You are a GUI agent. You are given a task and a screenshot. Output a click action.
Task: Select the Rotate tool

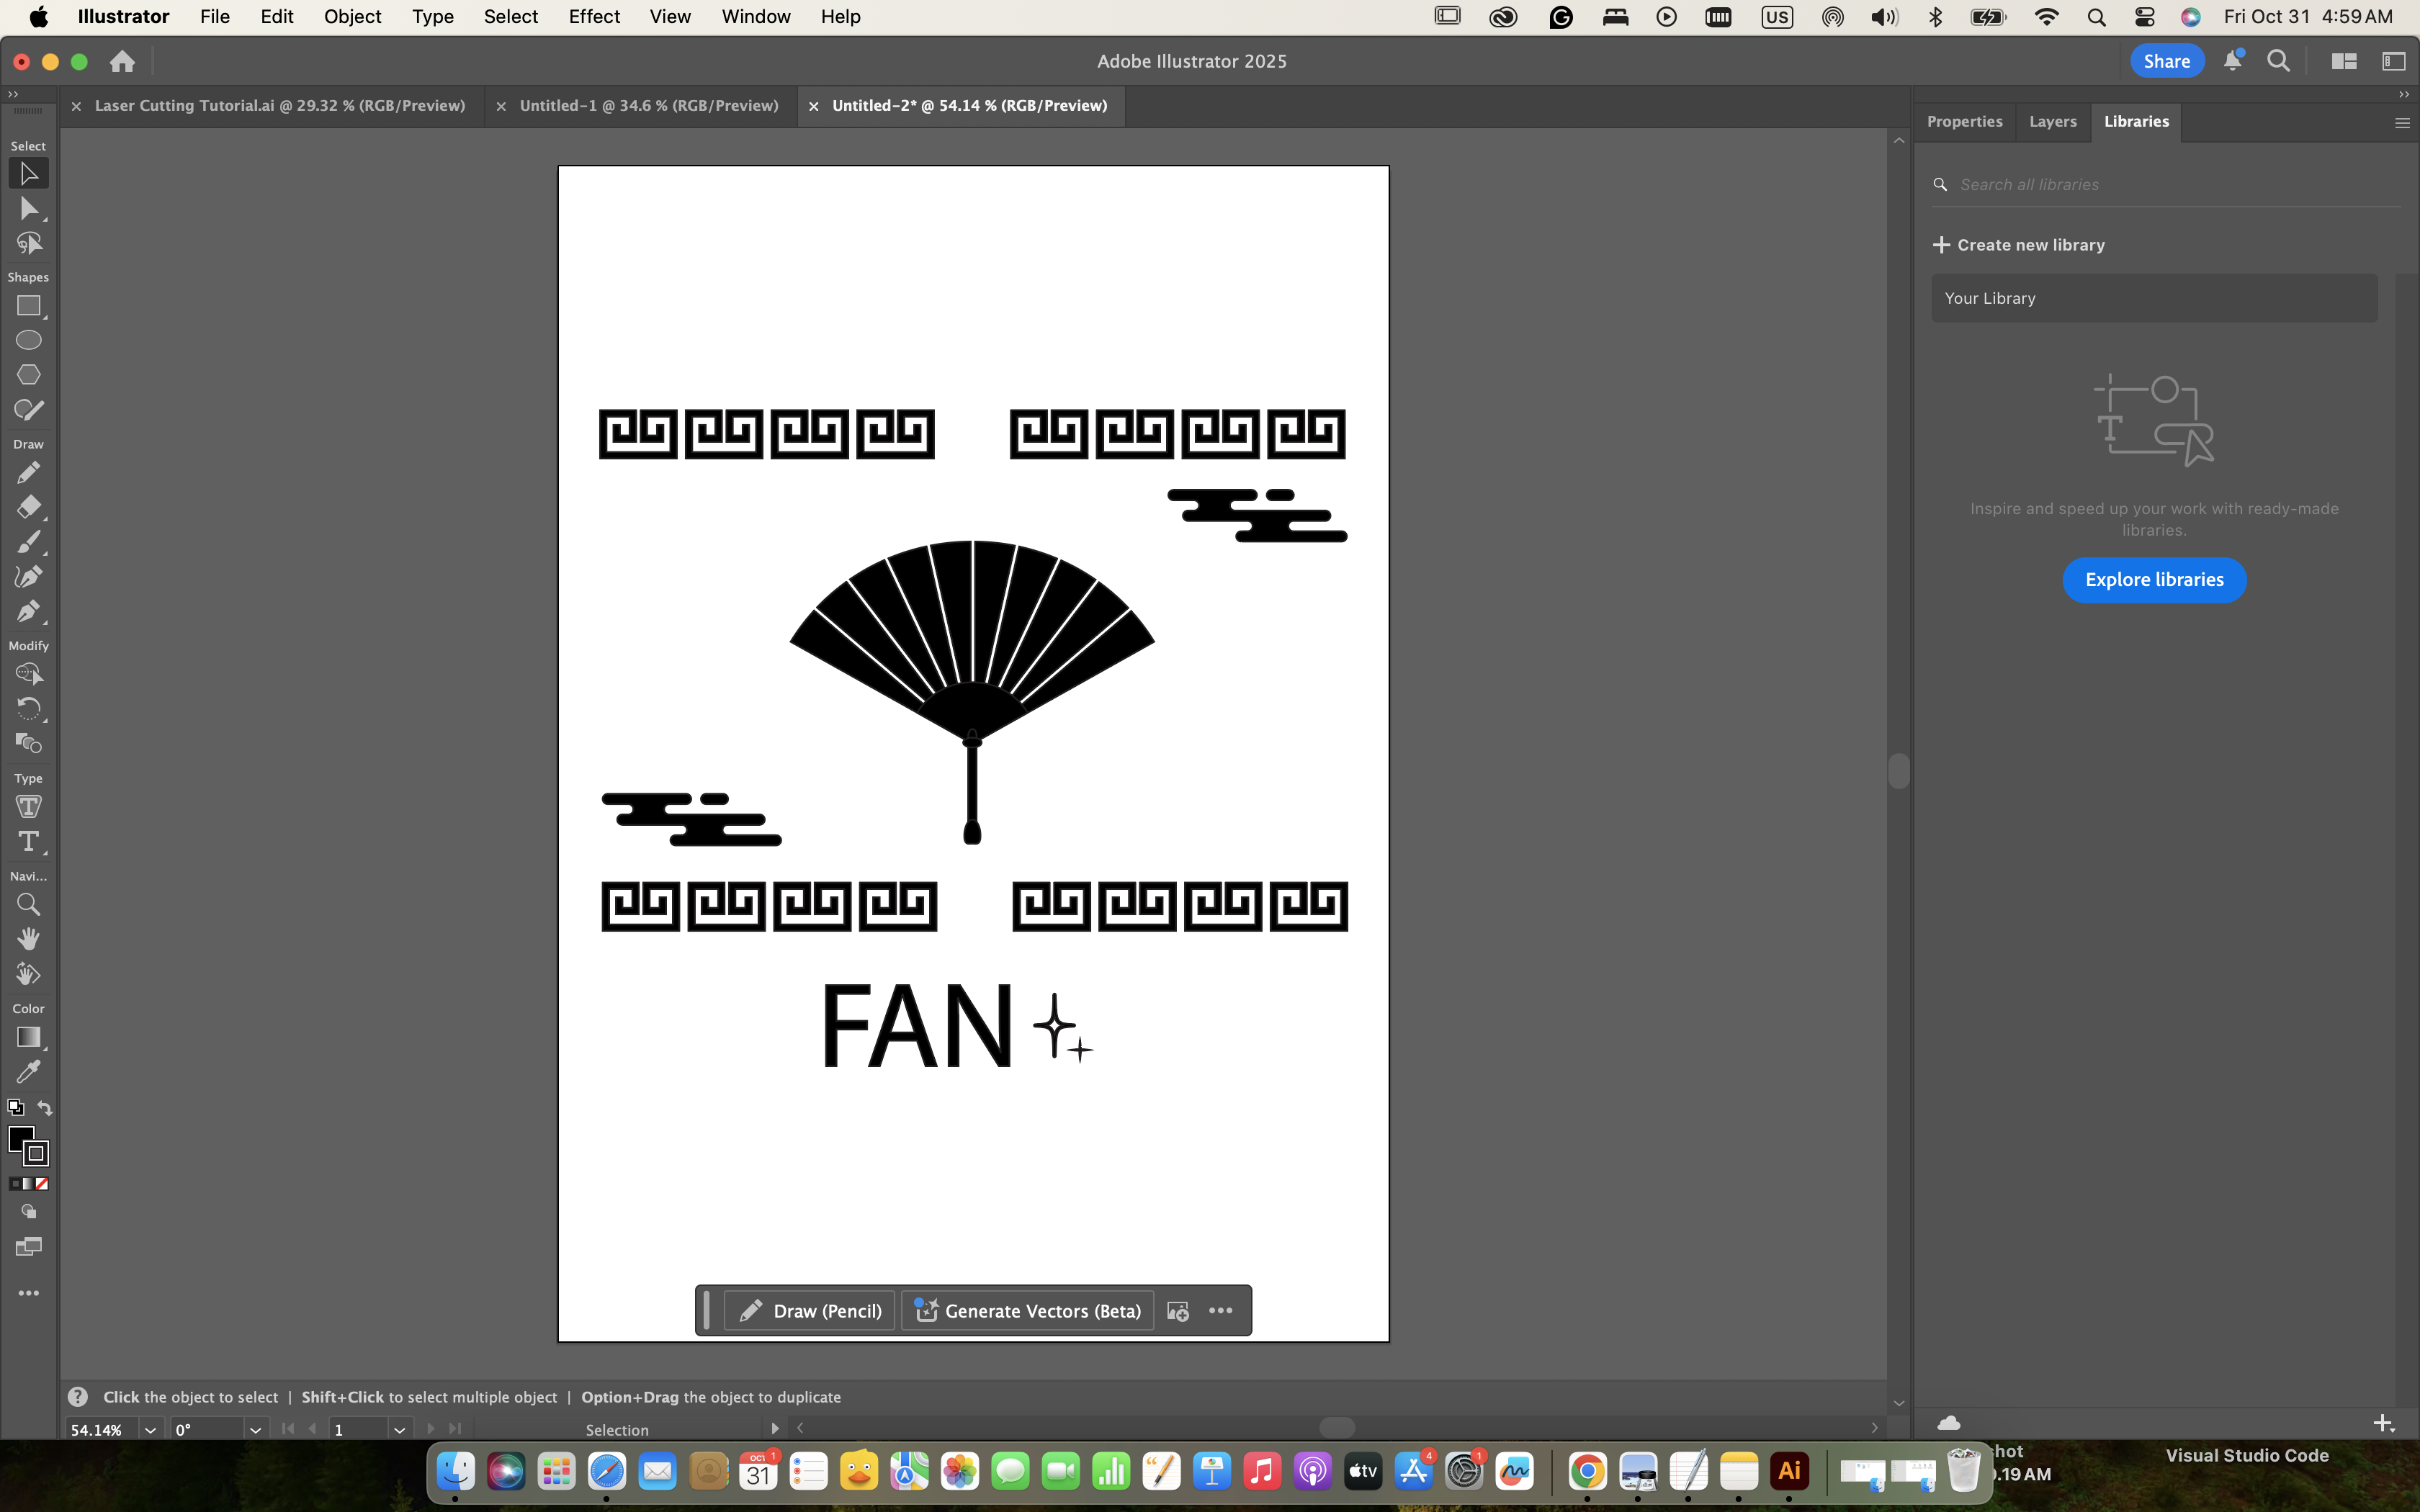[x=28, y=708]
